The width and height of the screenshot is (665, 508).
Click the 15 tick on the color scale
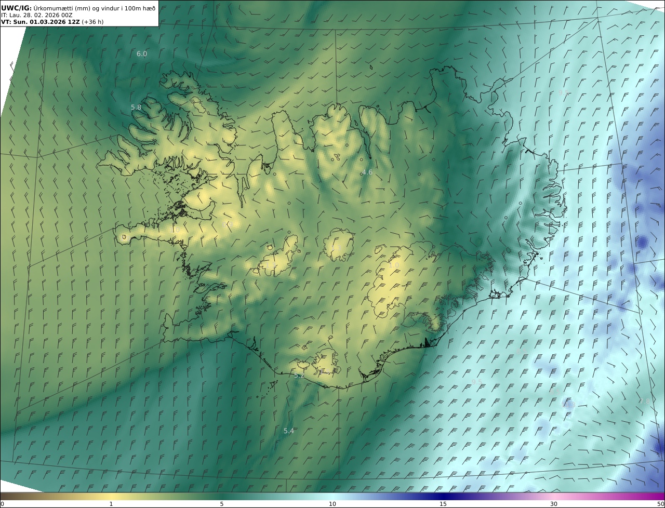[443, 504]
